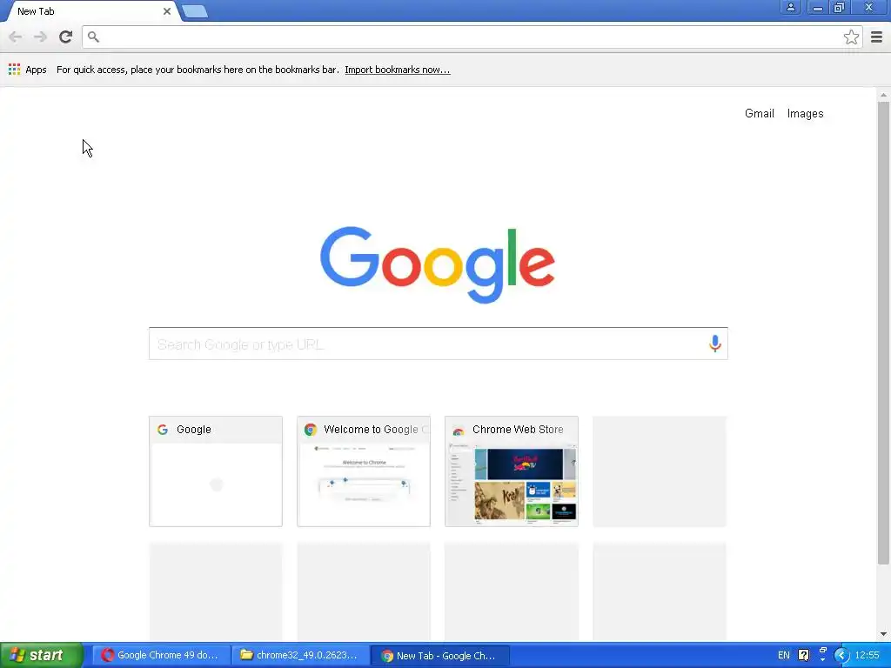The image size is (891, 668).
Task: Click the Search Google or type URL box
Action: click(x=439, y=344)
